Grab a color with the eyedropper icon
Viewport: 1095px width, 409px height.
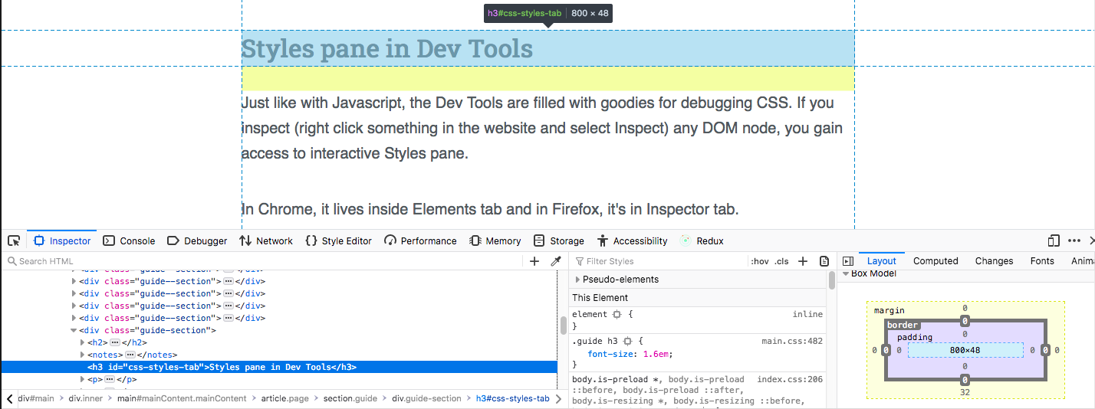pyautogui.click(x=556, y=261)
